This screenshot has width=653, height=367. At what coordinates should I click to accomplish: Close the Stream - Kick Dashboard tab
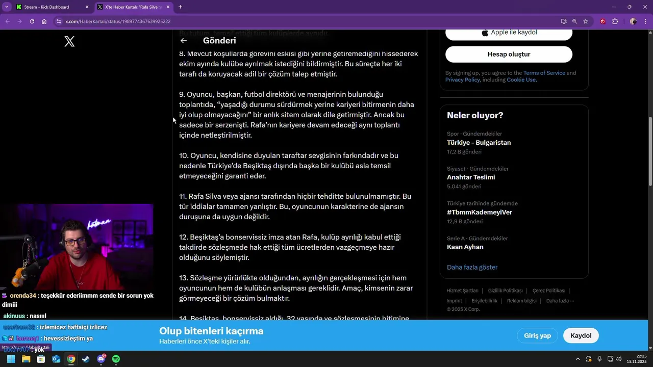tap(87, 7)
